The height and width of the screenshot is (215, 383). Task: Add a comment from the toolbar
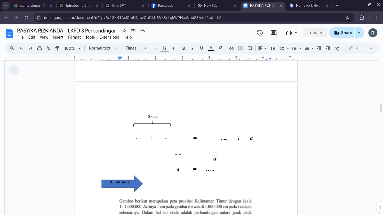point(241,48)
